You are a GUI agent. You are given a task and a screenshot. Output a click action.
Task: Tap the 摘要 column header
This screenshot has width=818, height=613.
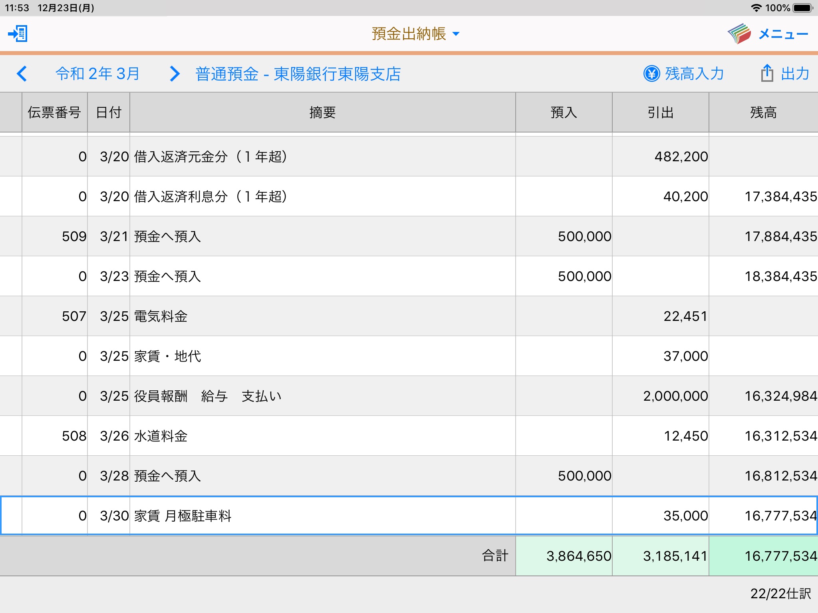coord(322,113)
